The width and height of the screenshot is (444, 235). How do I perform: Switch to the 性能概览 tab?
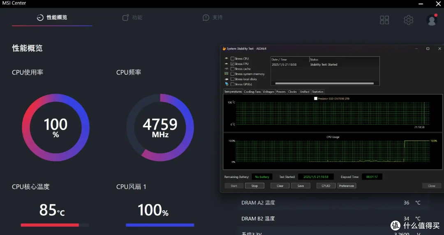click(x=52, y=18)
